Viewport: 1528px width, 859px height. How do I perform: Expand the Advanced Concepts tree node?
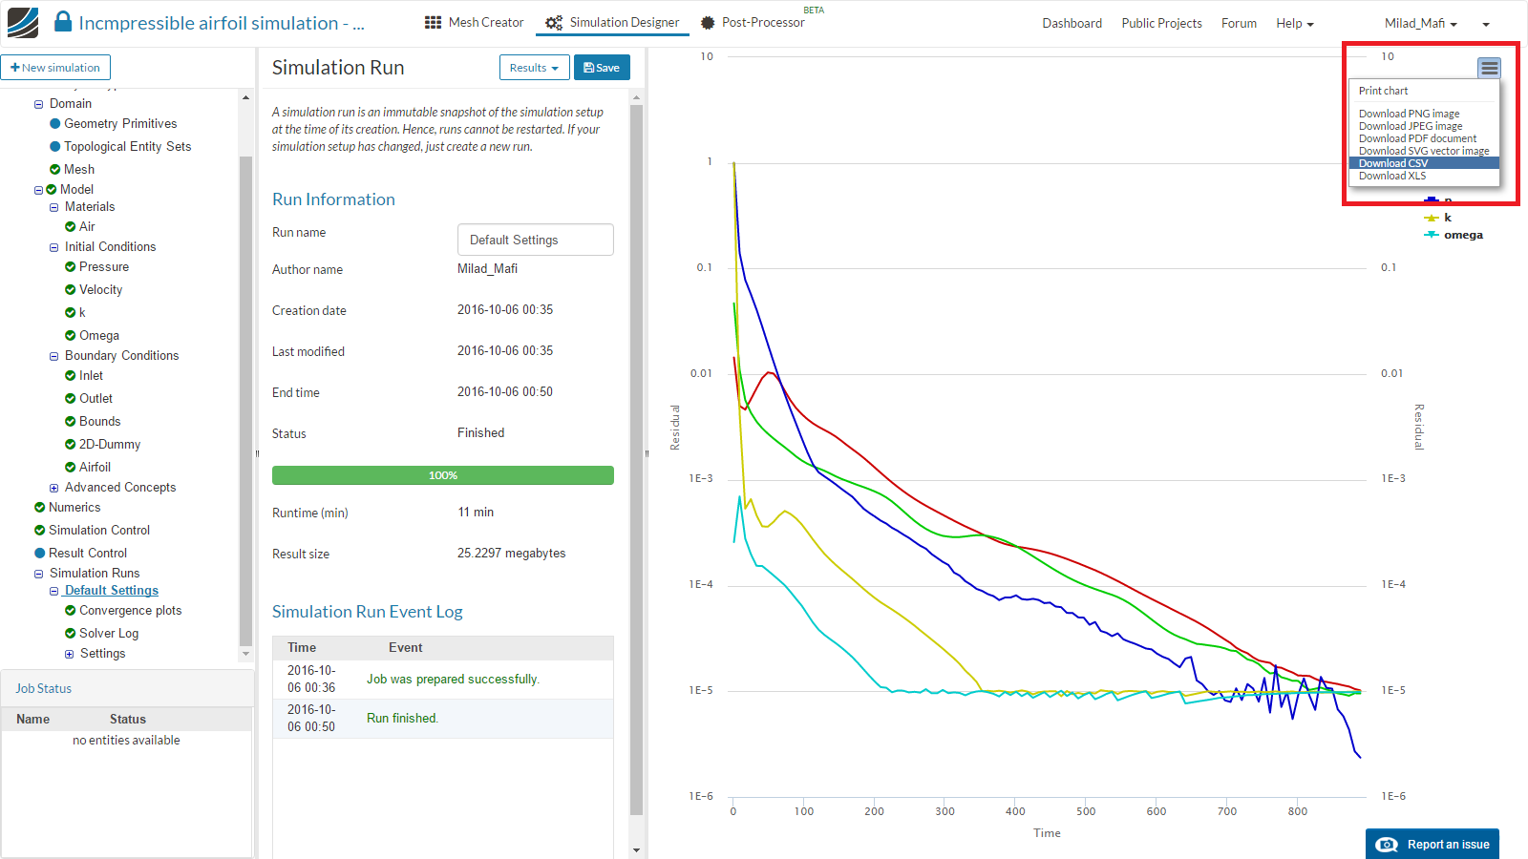[54, 488]
